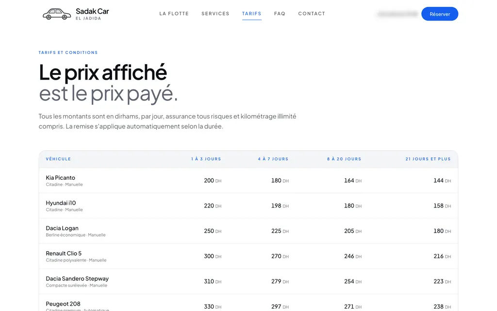
Task: Click Renault Clio 5 270 DH price
Action: click(x=280, y=256)
